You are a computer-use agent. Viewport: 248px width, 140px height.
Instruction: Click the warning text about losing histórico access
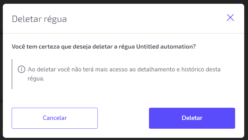(x=124, y=74)
